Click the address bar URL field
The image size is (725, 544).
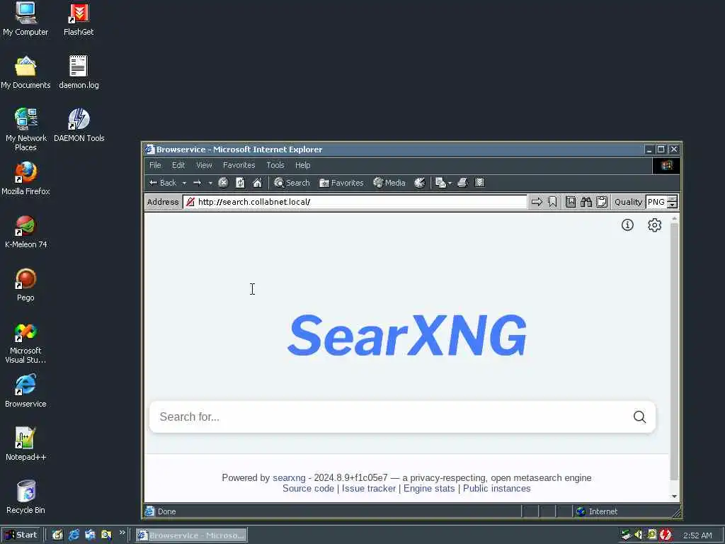(355, 202)
